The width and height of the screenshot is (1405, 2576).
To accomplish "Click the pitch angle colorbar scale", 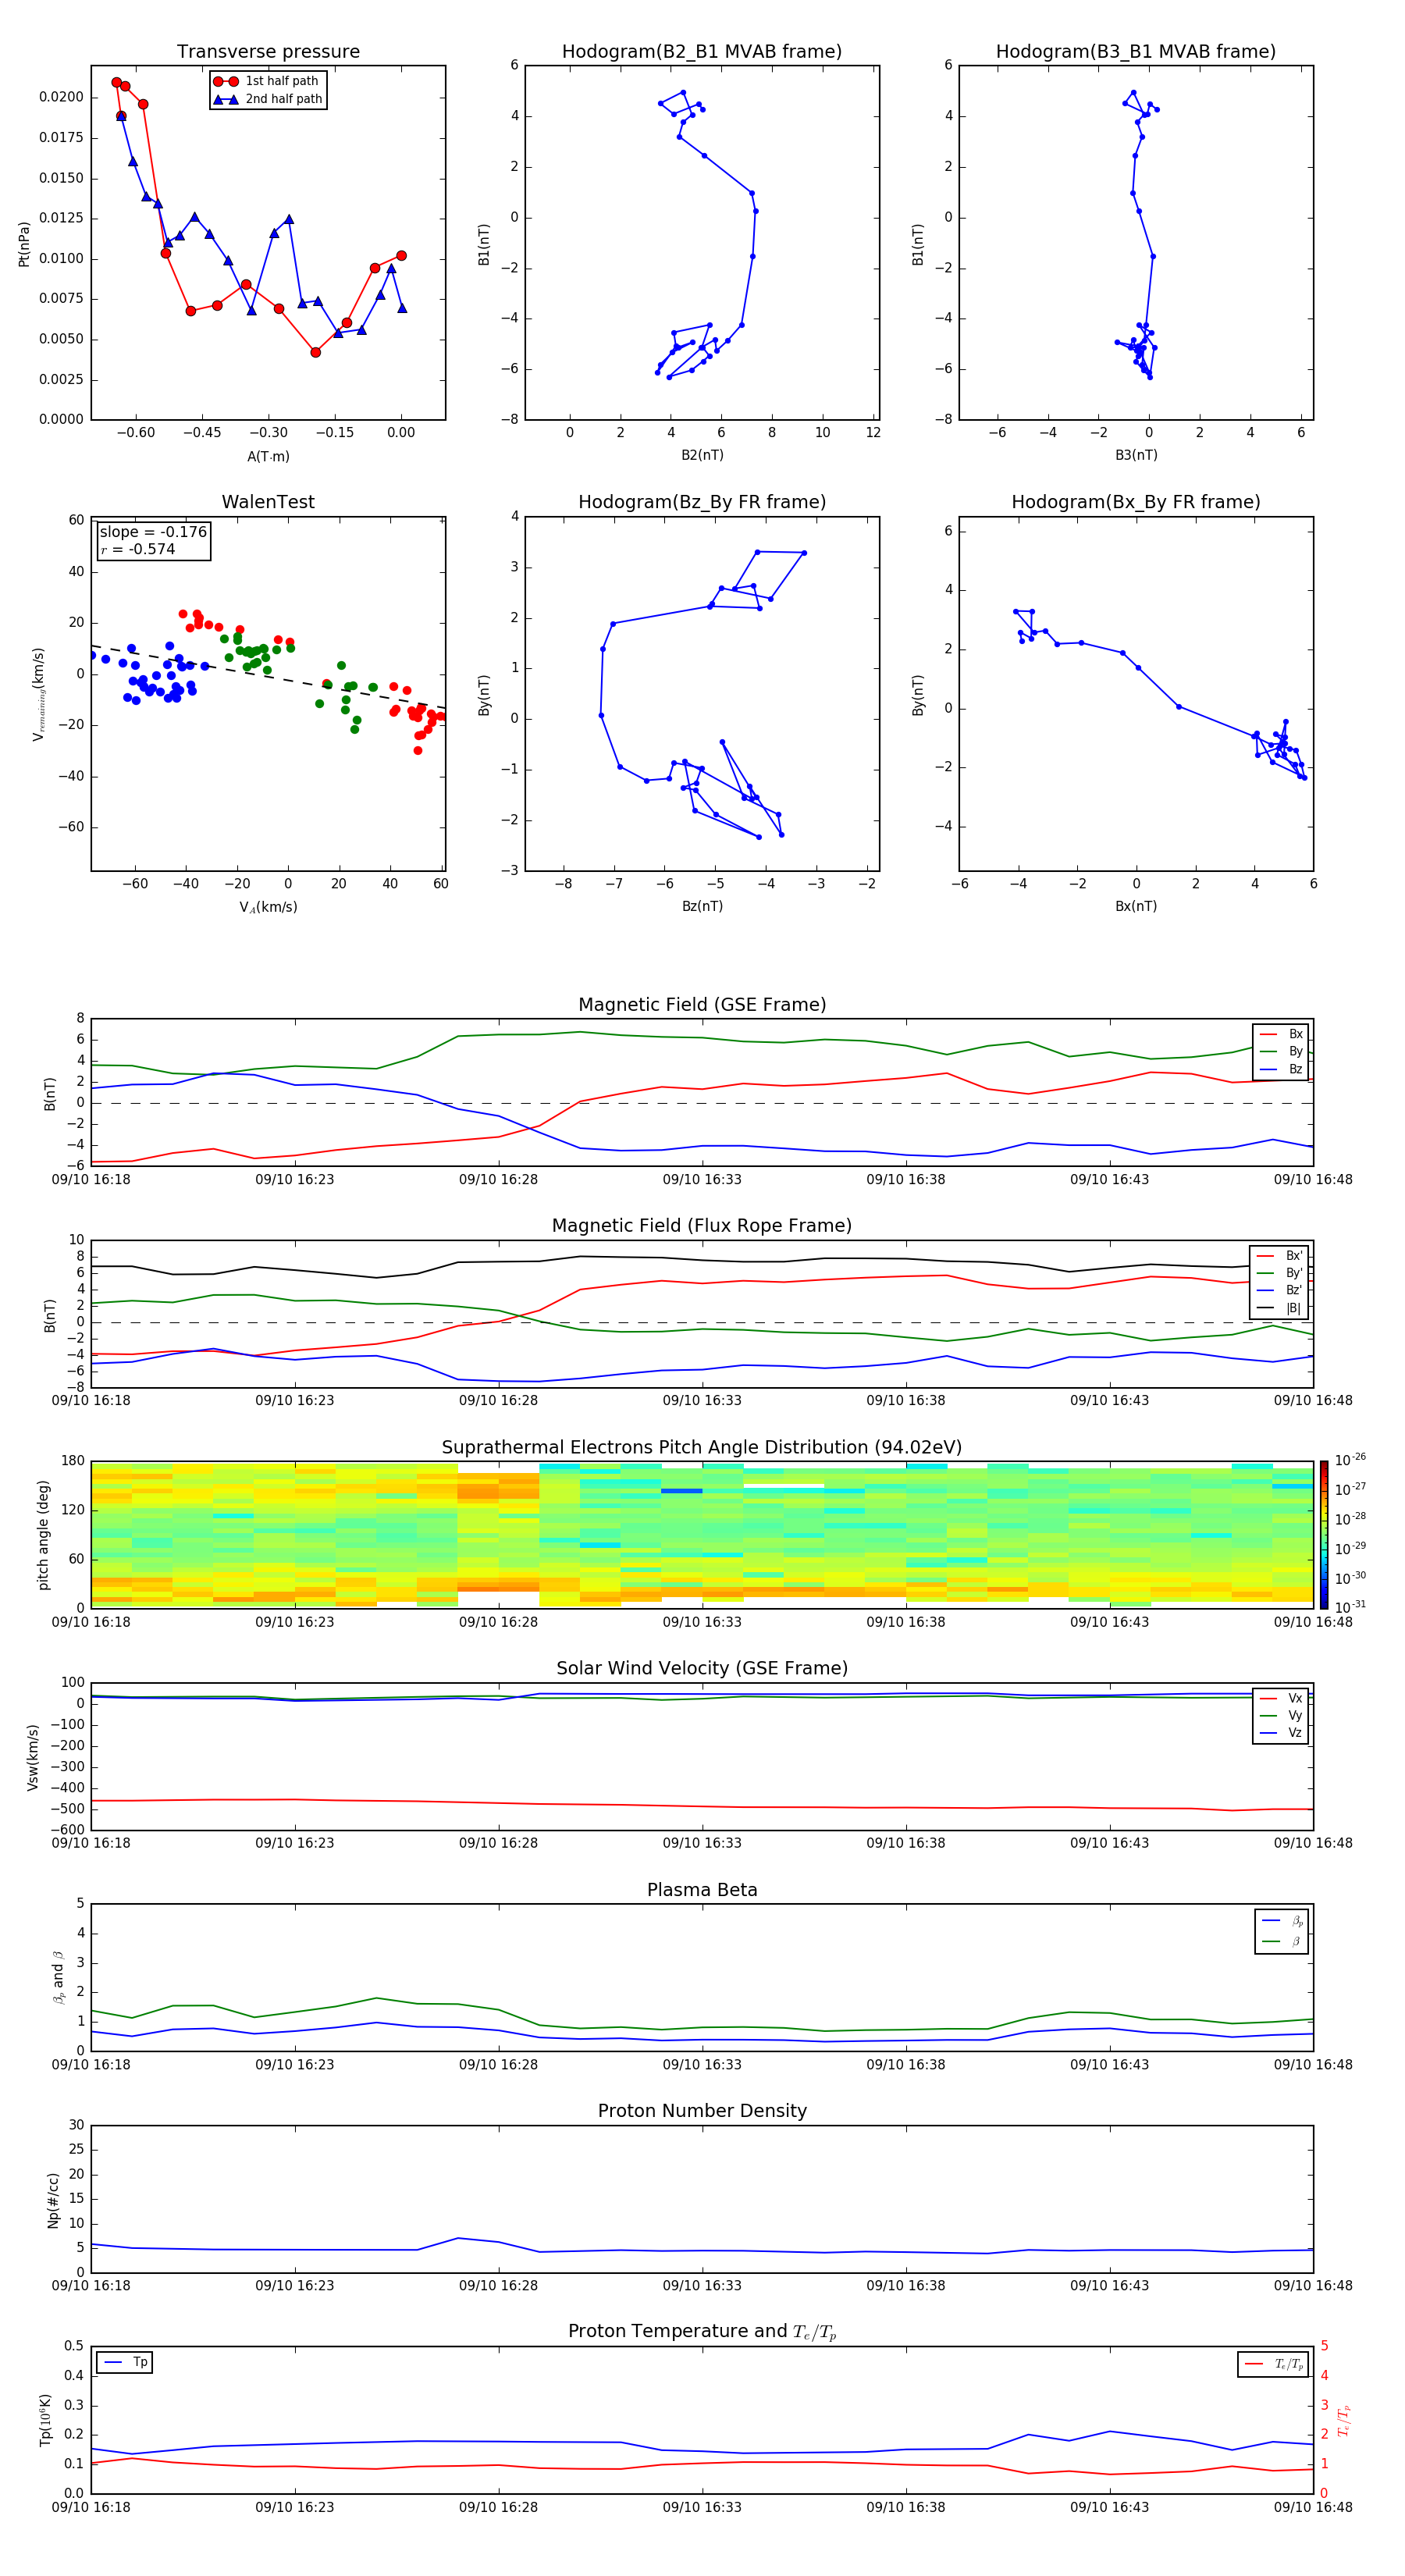I will [1324, 1535].
